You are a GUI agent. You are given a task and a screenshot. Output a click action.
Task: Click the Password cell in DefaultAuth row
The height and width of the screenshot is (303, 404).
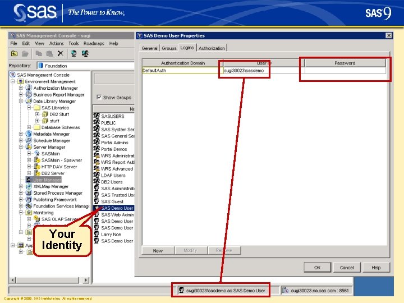tap(345, 70)
